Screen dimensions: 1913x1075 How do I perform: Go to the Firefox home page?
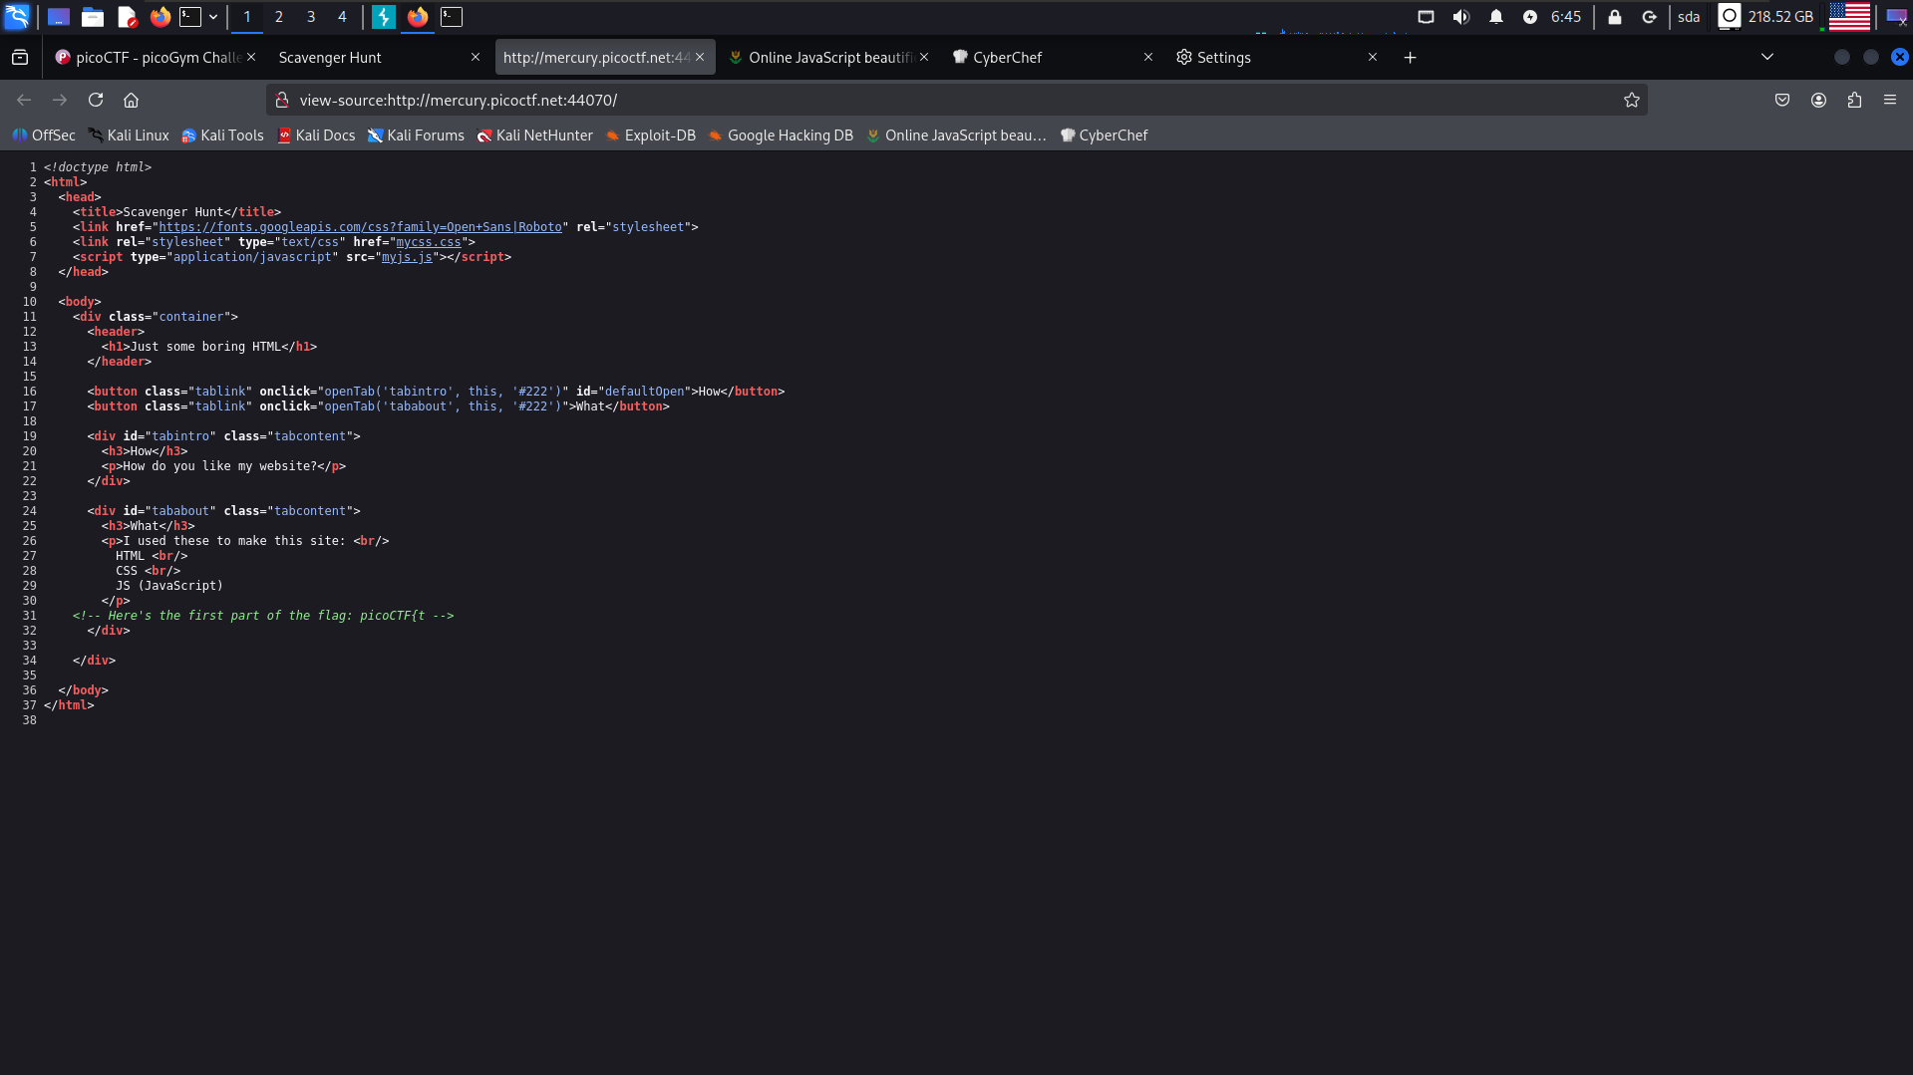pos(131,100)
